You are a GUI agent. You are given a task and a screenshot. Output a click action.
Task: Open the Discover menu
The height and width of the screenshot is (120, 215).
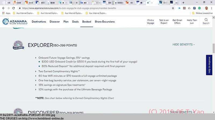pos(55,22)
